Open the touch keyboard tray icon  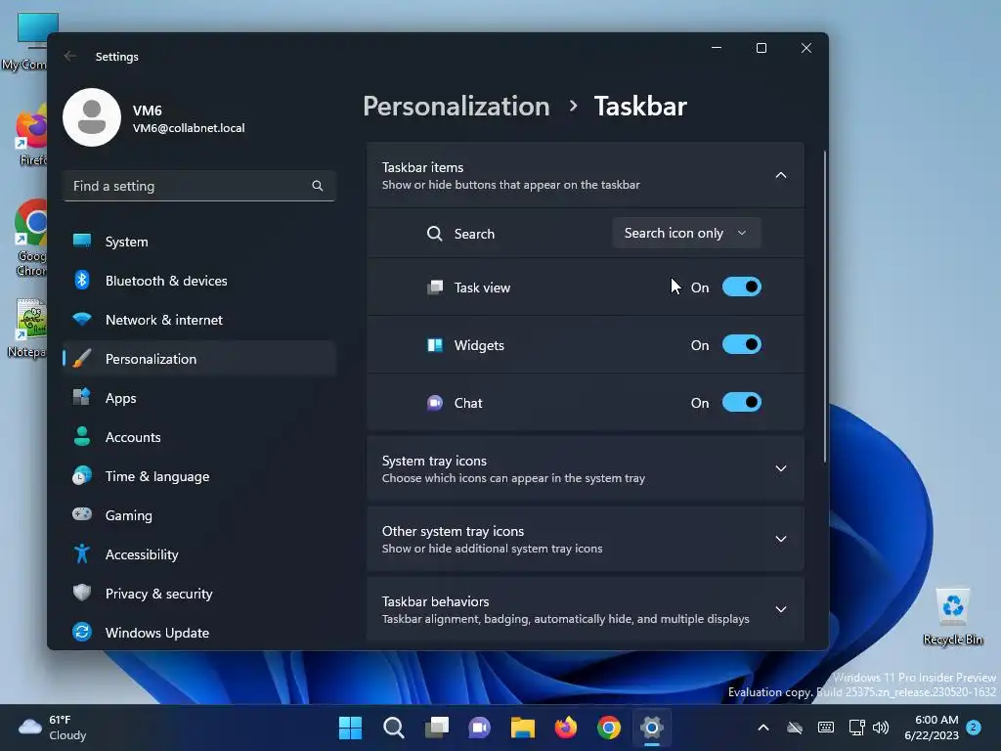[x=825, y=728]
